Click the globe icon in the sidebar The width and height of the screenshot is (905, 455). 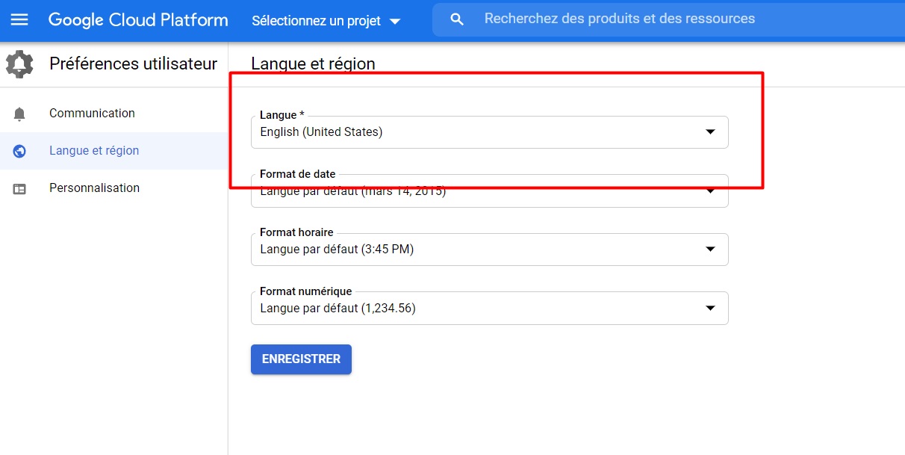coord(19,151)
